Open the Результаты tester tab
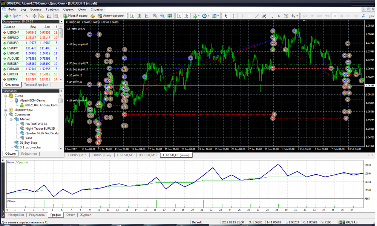The height and width of the screenshot is (226, 377). pyautogui.click(x=37, y=215)
